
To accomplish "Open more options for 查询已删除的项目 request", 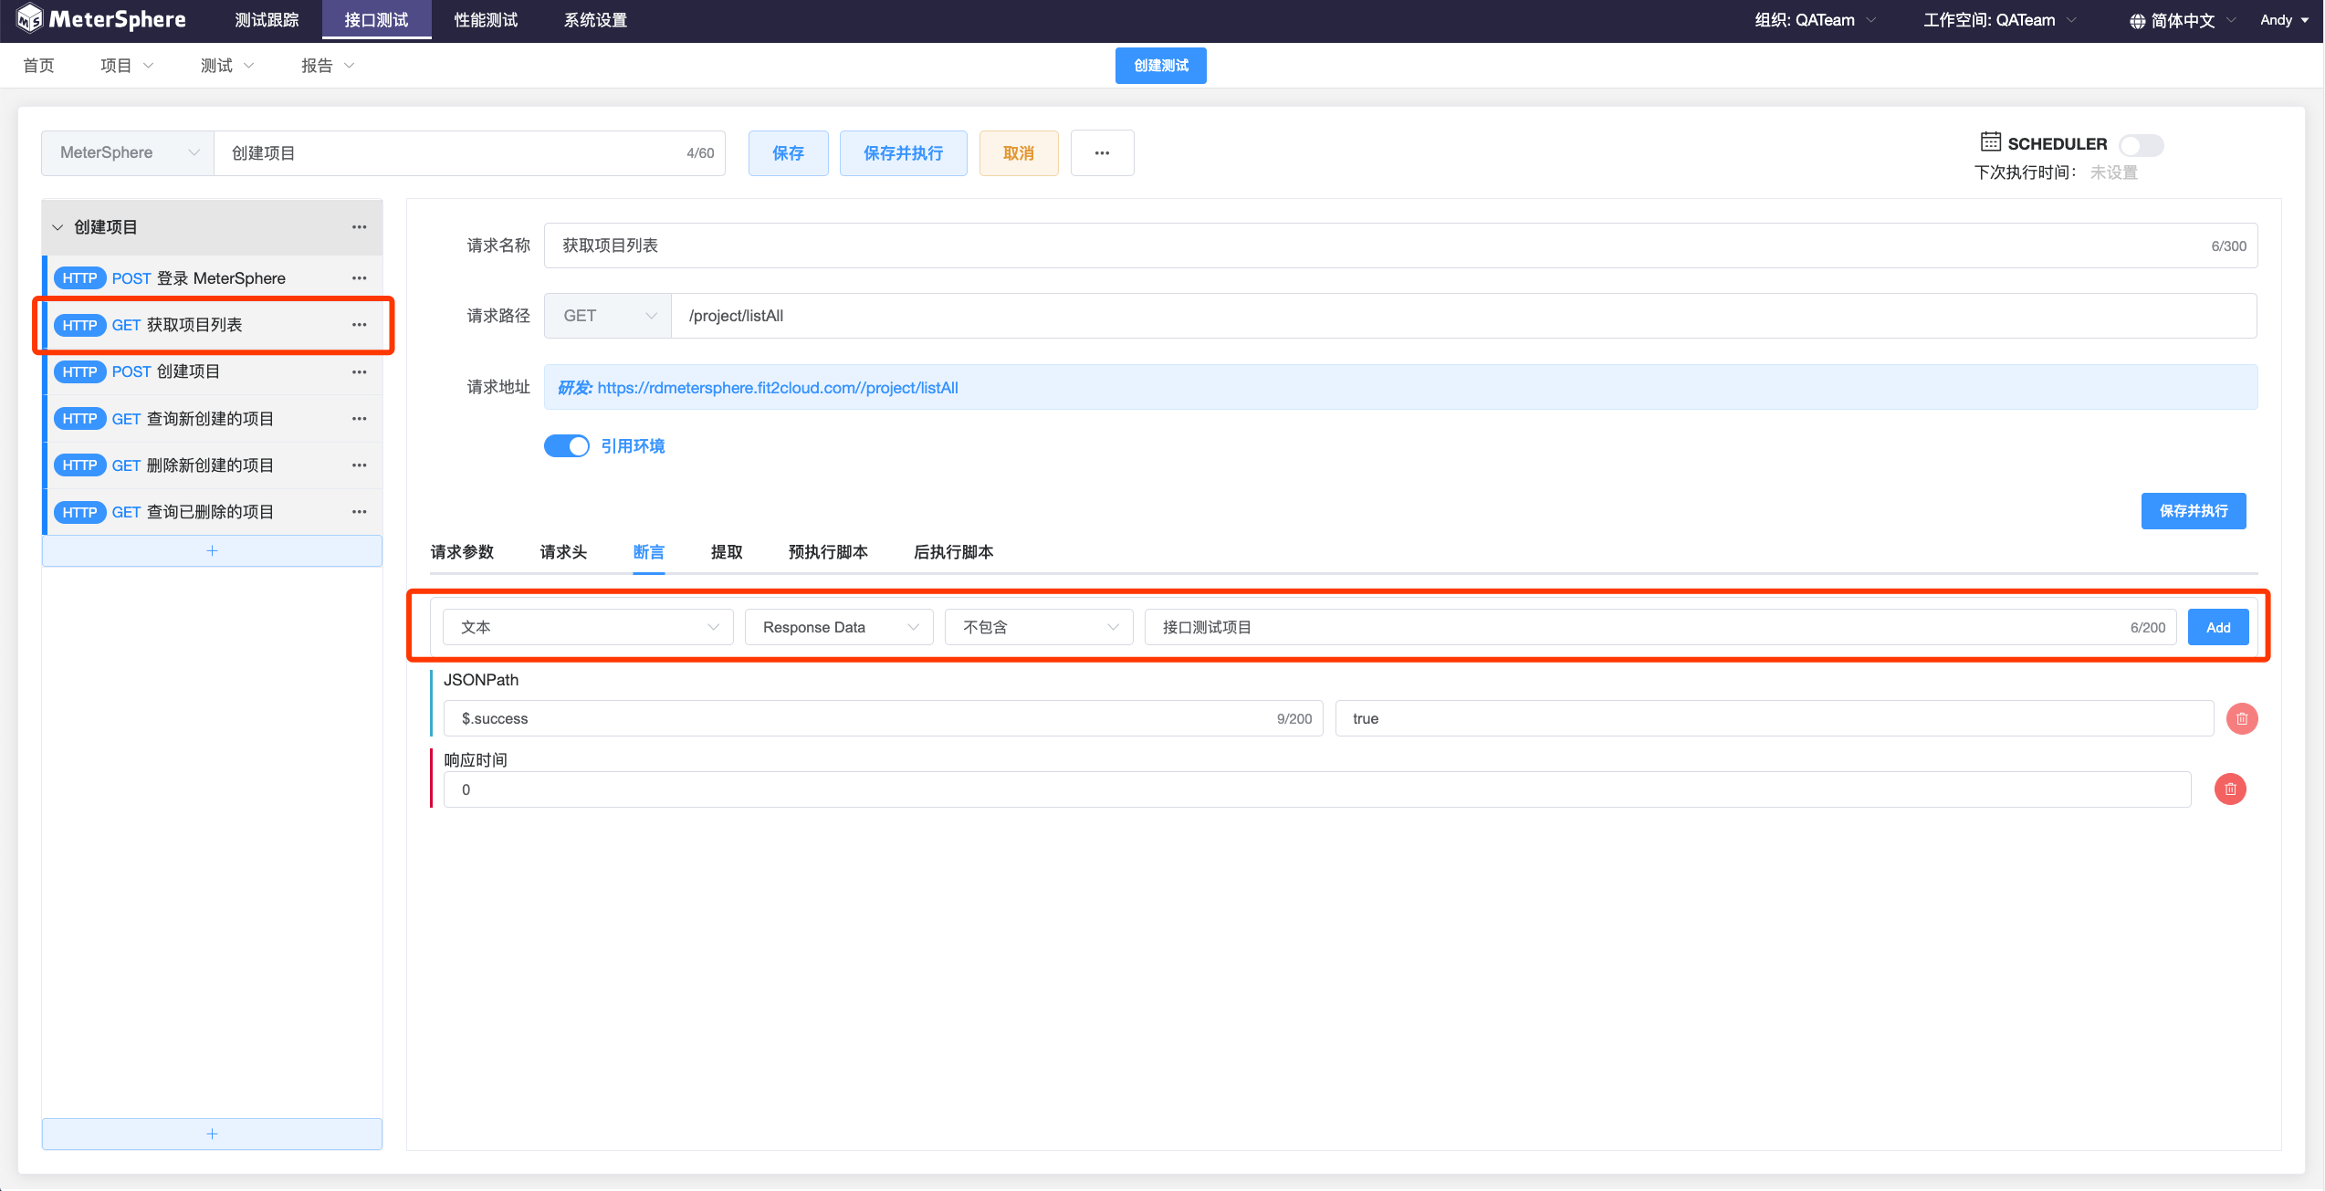I will pos(359,512).
